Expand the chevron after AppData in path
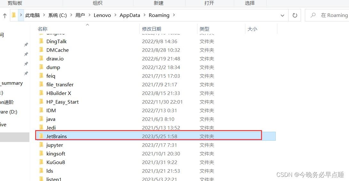This screenshot has height=181, width=349. (145, 15)
